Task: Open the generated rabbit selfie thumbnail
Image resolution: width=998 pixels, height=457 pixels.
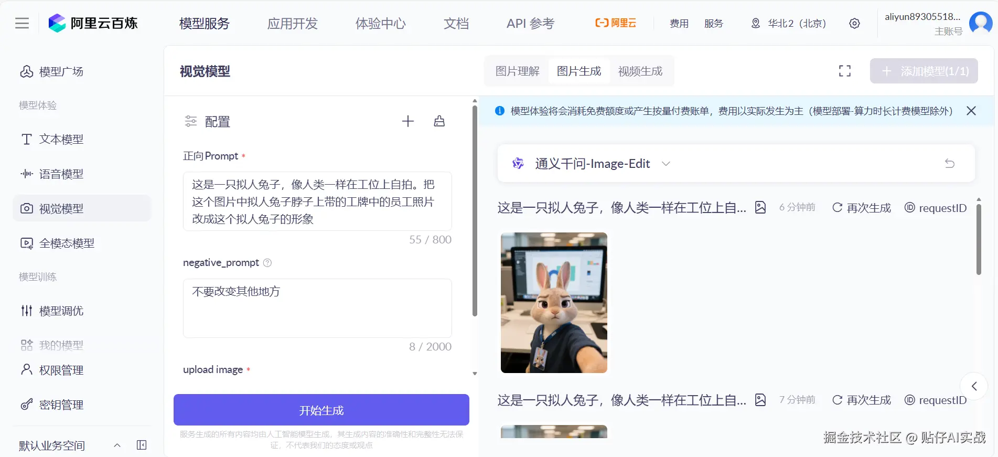Action: click(554, 303)
